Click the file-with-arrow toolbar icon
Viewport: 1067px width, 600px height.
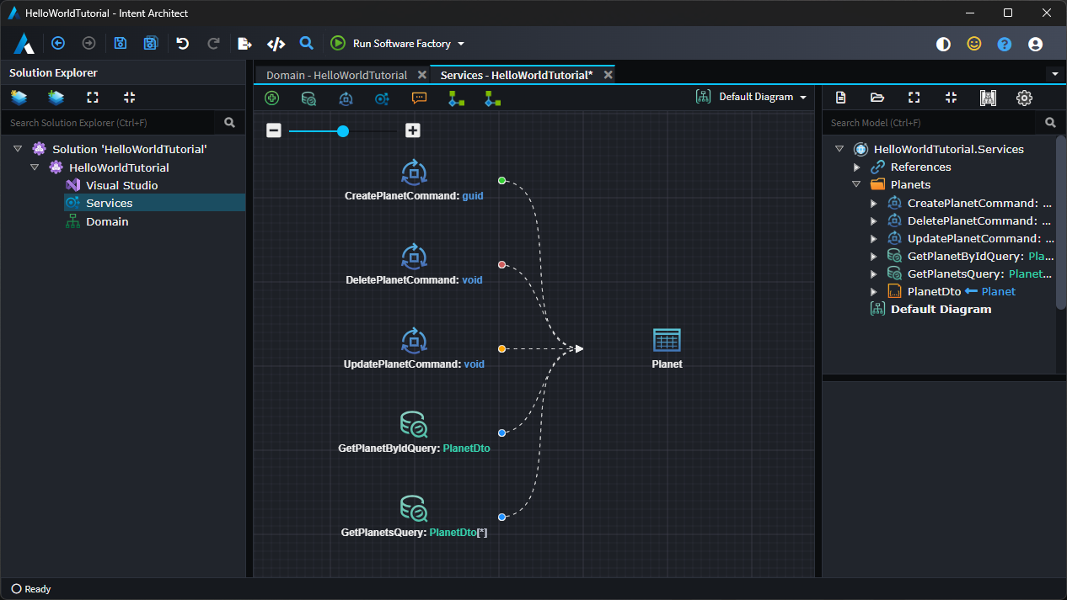point(244,44)
